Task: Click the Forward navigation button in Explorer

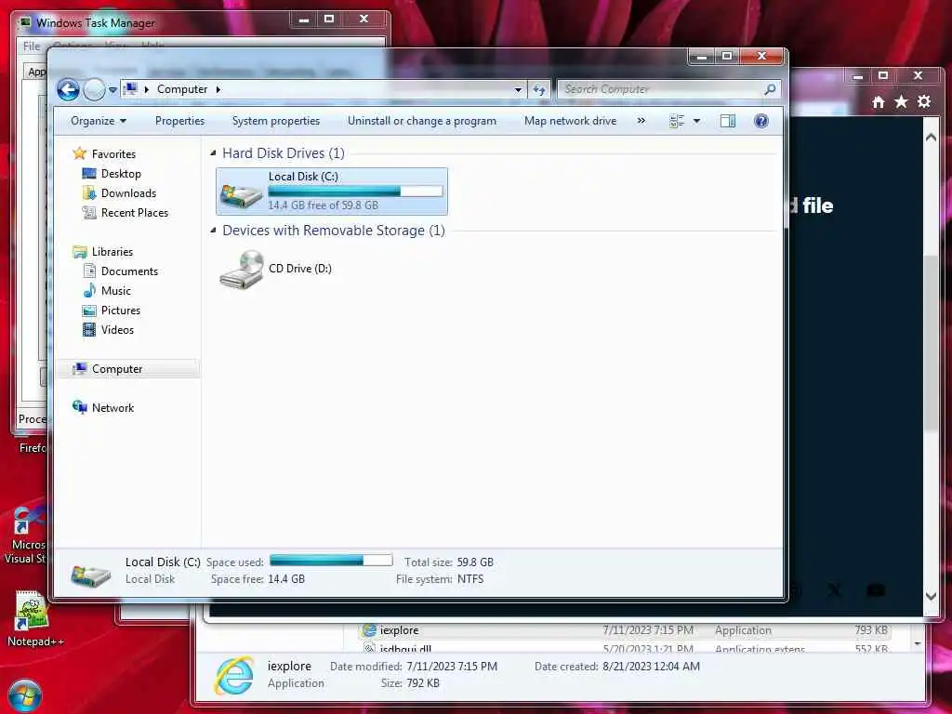Action: tap(94, 90)
